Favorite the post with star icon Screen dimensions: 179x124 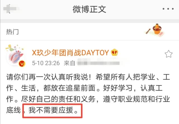168,54
